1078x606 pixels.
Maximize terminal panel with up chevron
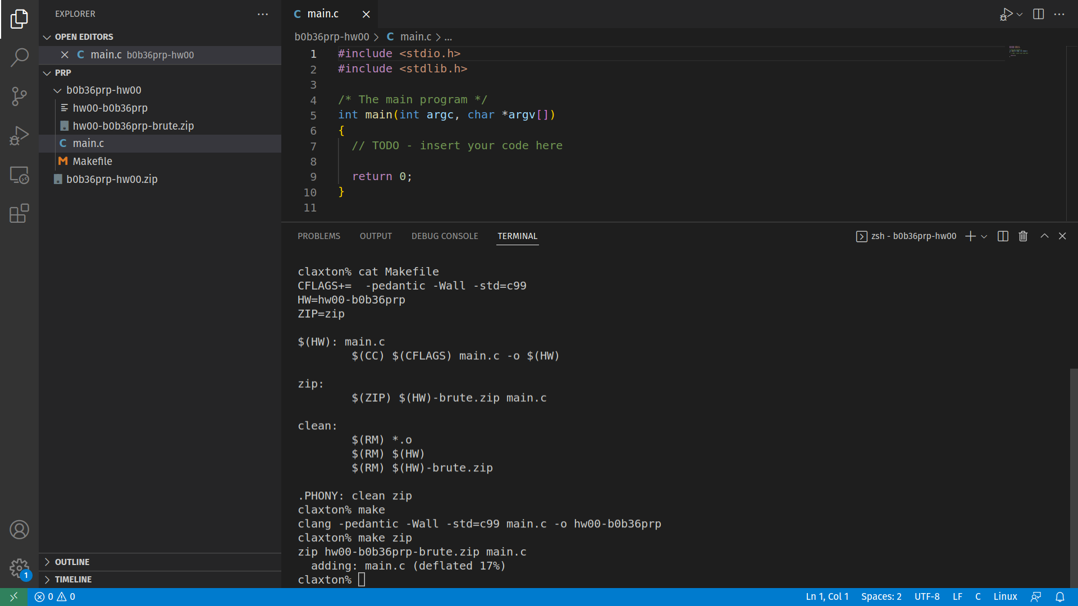click(x=1044, y=236)
